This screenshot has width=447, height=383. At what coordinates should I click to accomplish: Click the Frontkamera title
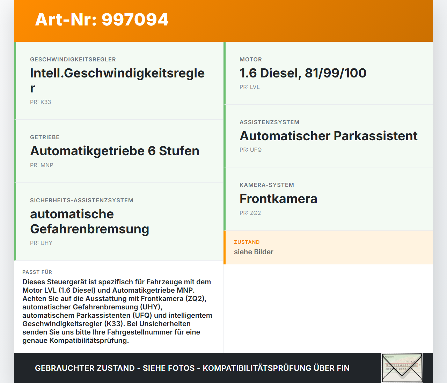[x=278, y=198]
